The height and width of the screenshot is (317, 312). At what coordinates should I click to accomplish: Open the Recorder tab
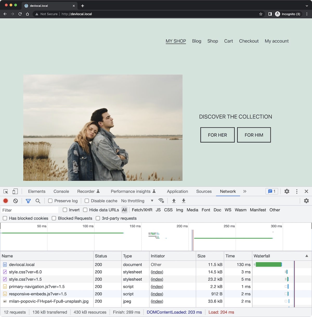(88, 191)
